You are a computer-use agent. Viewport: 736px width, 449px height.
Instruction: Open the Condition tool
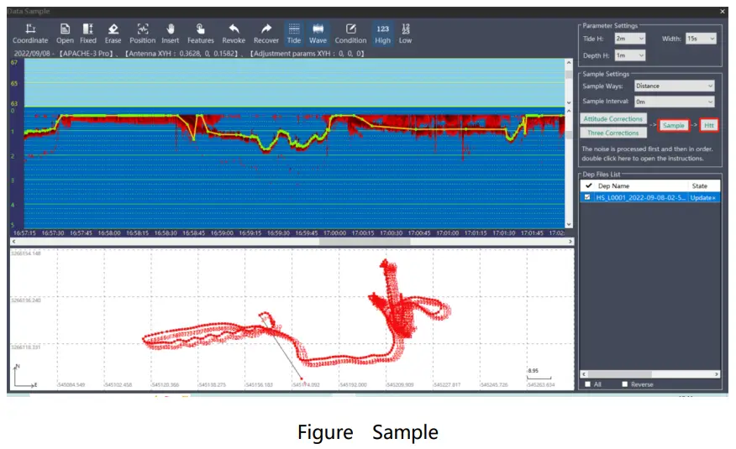click(x=350, y=34)
